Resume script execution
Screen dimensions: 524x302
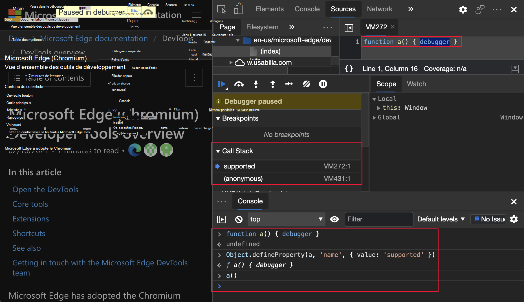[222, 84]
